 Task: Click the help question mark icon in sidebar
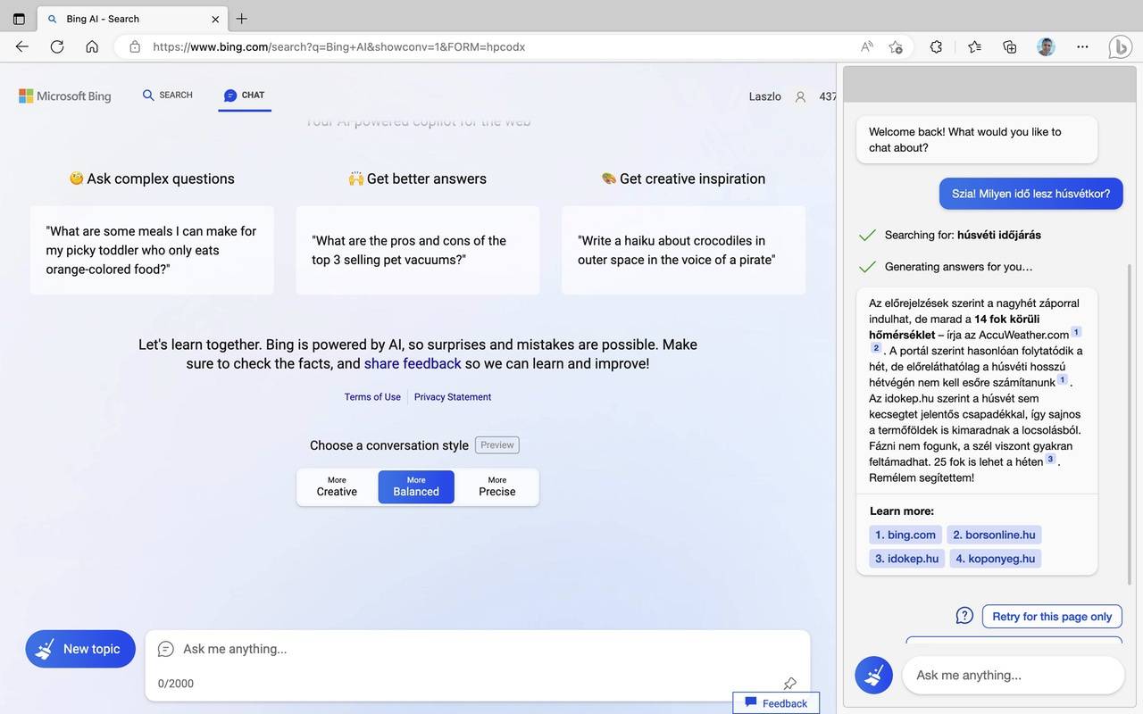[x=964, y=616]
